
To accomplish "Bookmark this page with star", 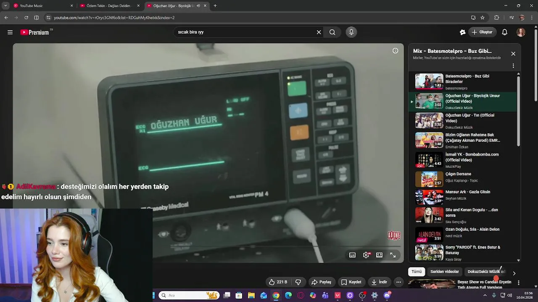I will pos(483,18).
